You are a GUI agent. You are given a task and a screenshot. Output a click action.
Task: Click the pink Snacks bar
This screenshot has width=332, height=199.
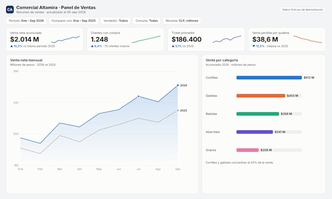[248, 150]
